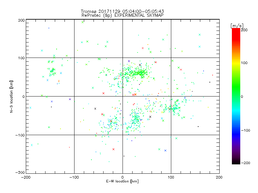Image resolution: width=258 pixels, height=193 pixels.
Task: Click the y-axis tick label '-100'
Action: click(20, 135)
